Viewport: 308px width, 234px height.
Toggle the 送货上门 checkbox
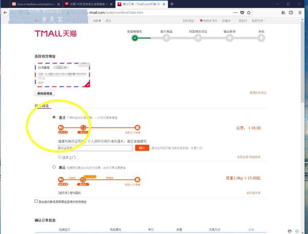click(60, 157)
